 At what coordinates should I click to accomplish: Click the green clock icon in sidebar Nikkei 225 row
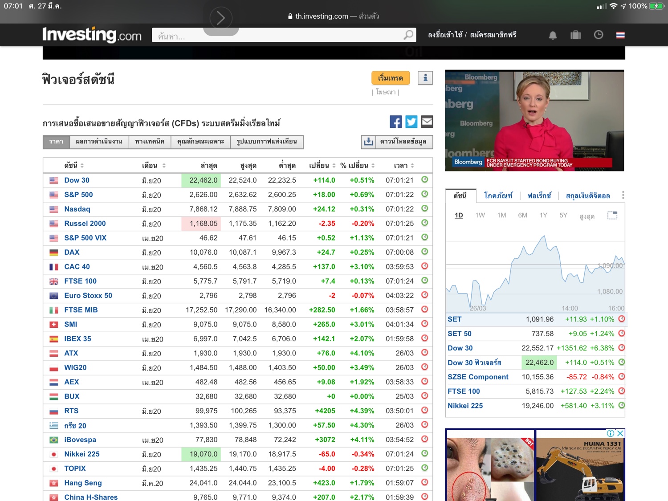pos(622,405)
